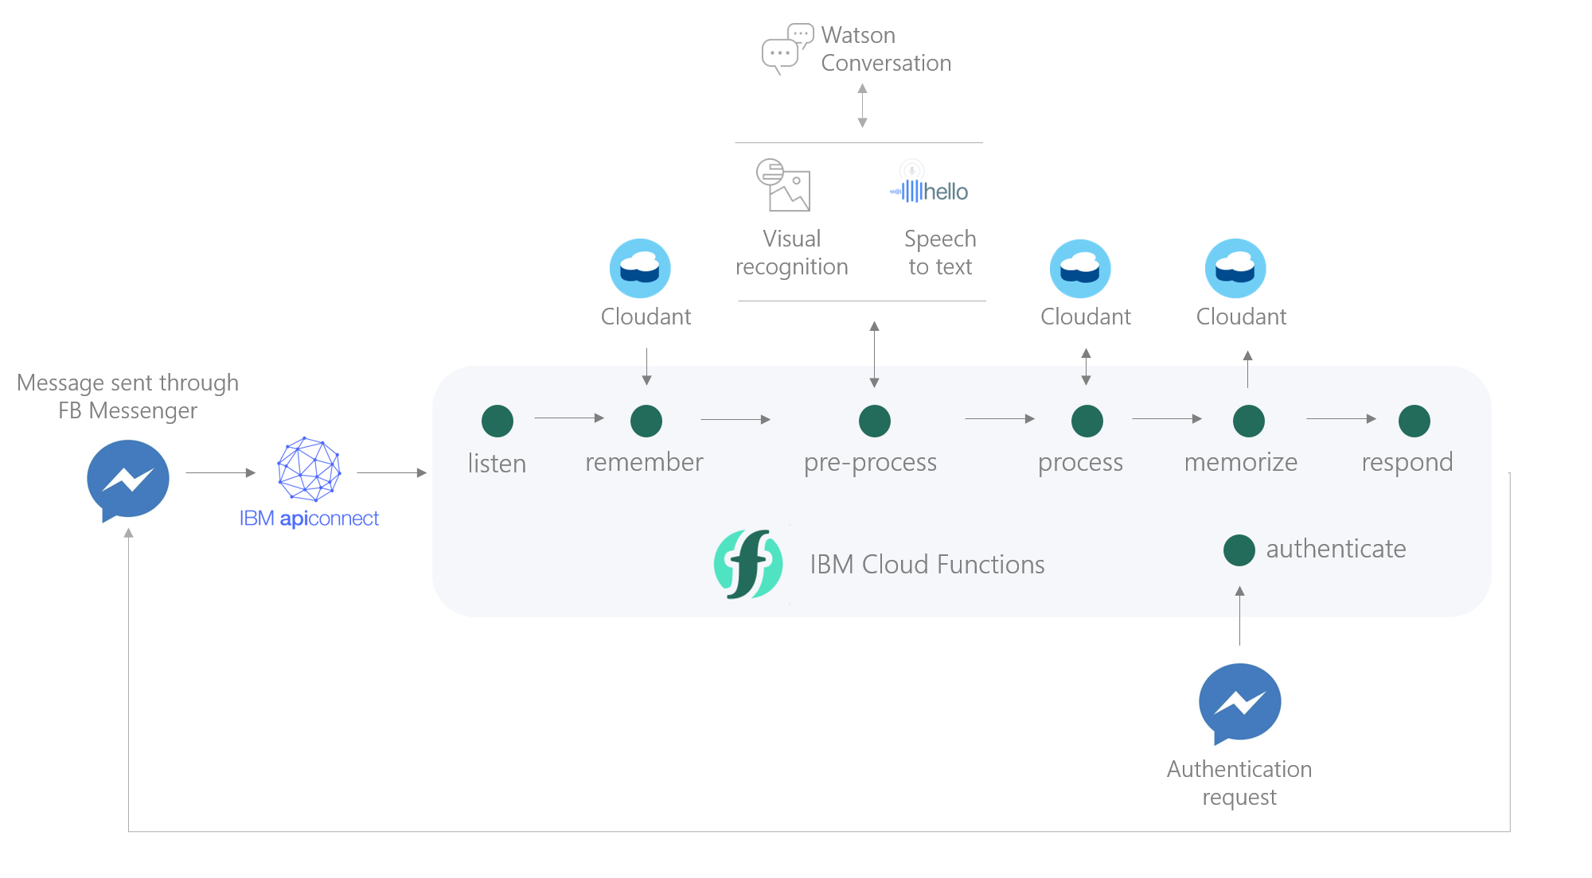Select the remember node dot
1592x878 pixels.
coord(646,421)
